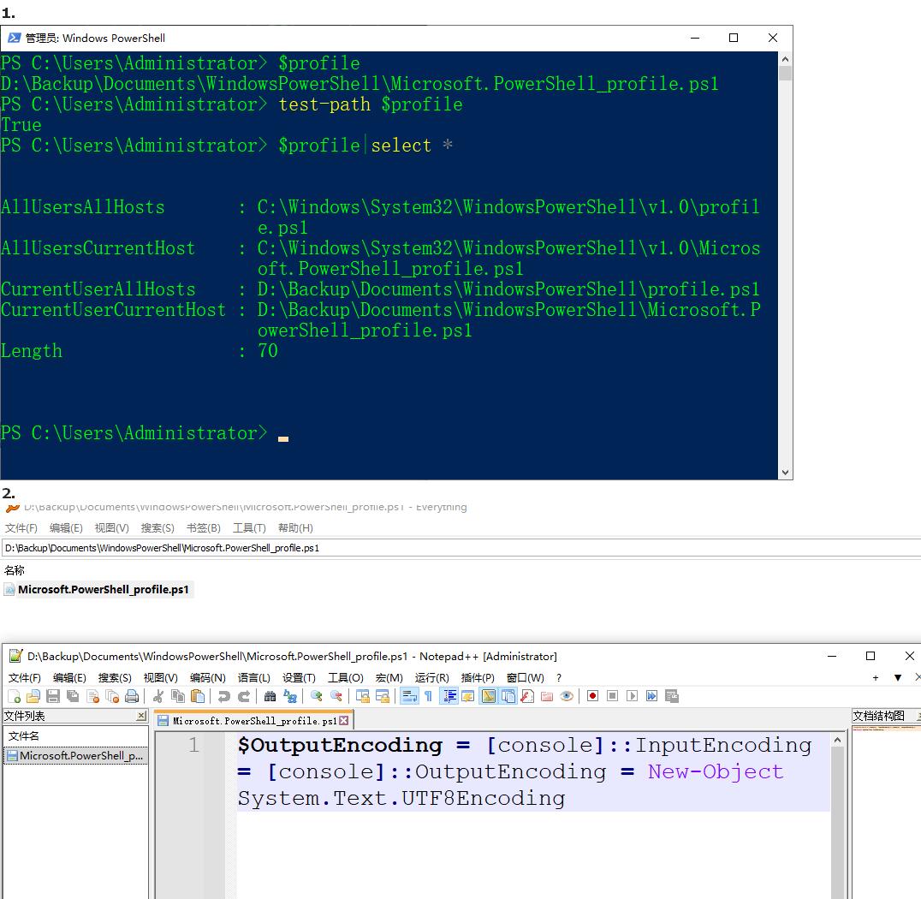Click the Undo arrow icon
This screenshot has height=899, width=921.
pyautogui.click(x=224, y=696)
